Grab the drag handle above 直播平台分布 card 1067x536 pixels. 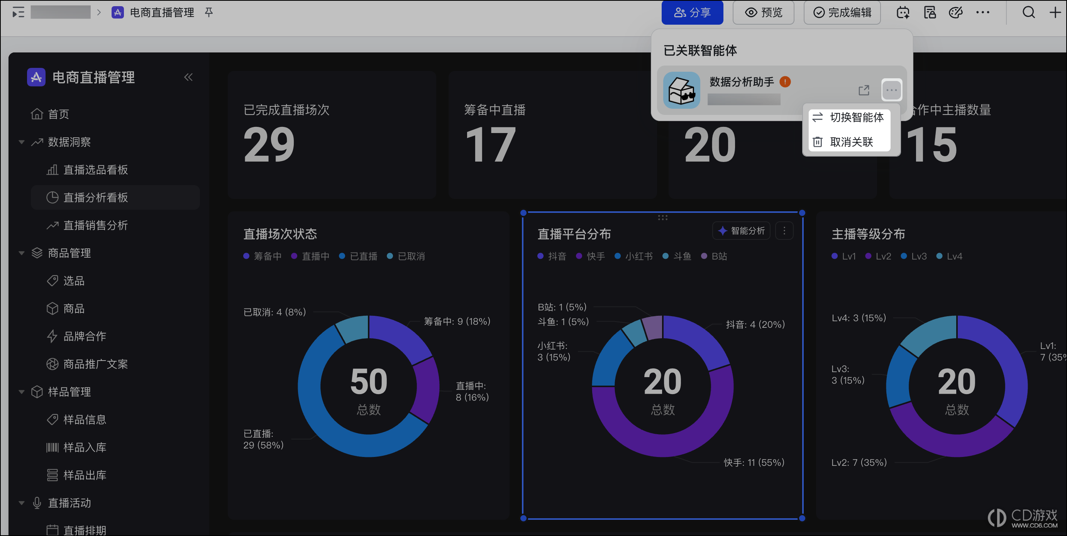(662, 217)
